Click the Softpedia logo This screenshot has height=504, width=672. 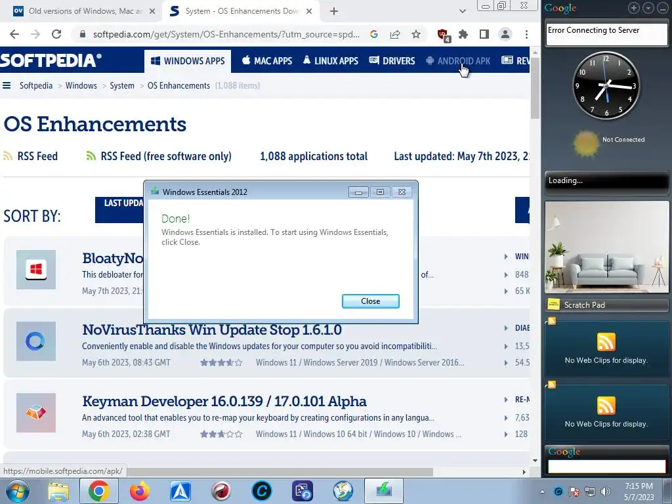[51, 60]
